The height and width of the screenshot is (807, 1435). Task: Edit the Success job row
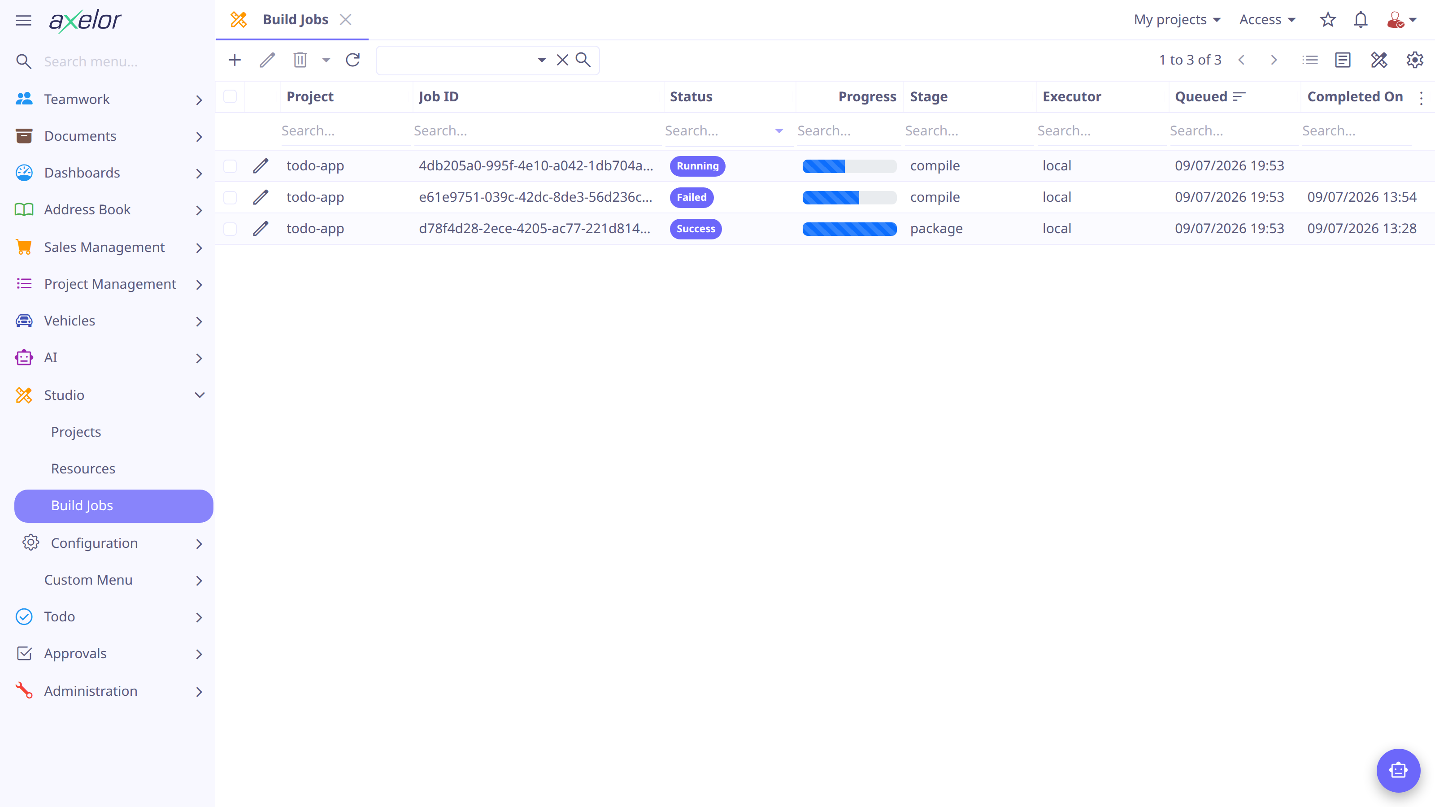coord(261,229)
